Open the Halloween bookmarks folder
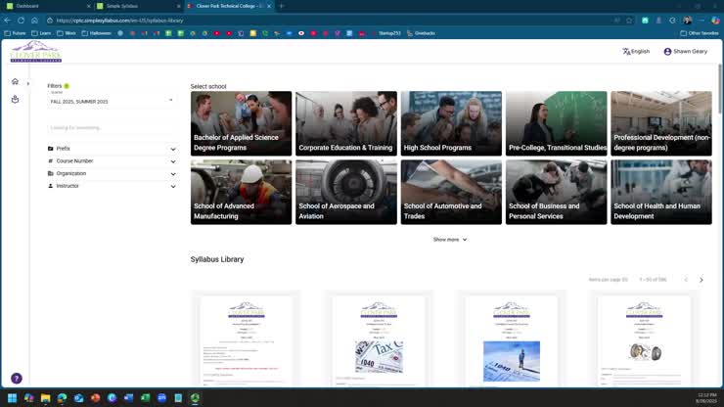The width and height of the screenshot is (724, 407). pyautogui.click(x=97, y=33)
